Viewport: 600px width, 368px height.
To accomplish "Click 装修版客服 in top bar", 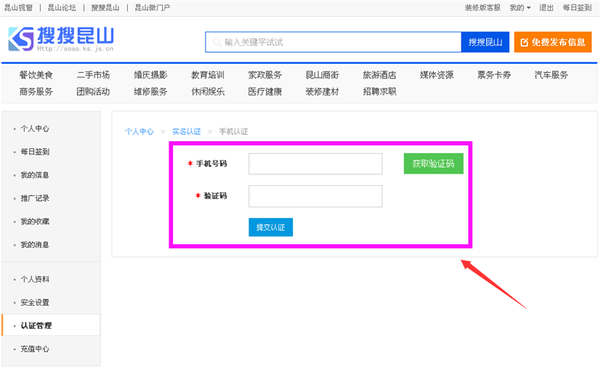I will [482, 8].
